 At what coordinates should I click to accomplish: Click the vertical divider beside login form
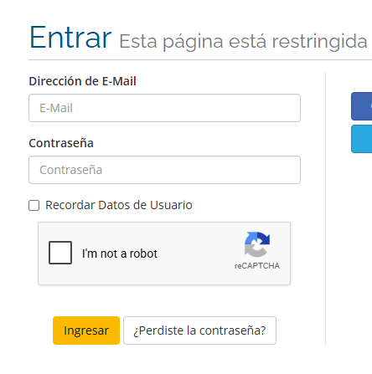325,208
